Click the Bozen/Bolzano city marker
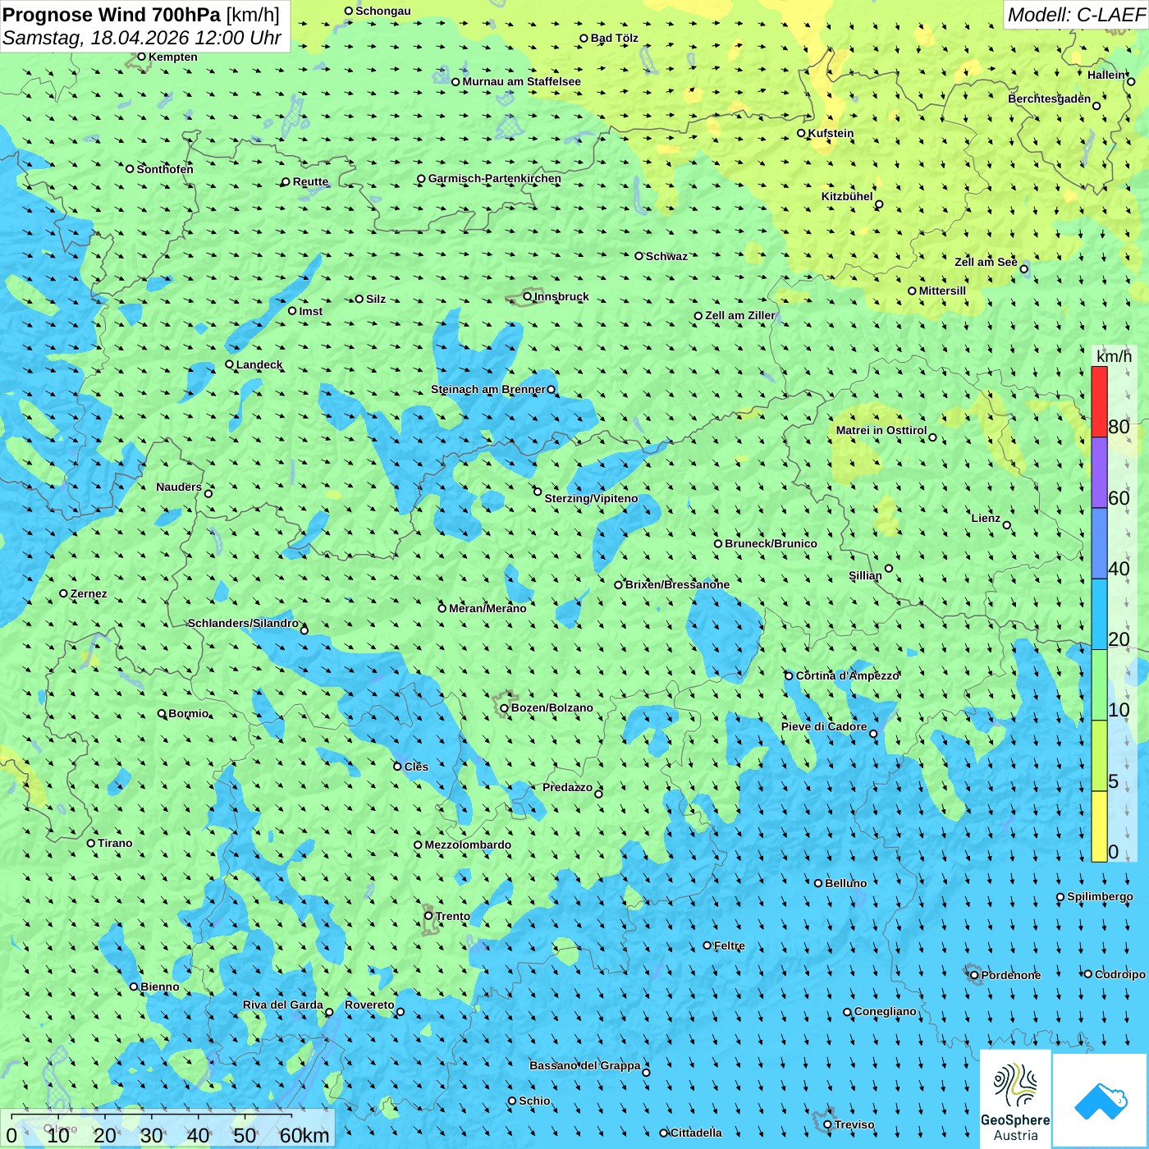1149x1149 pixels. point(505,707)
